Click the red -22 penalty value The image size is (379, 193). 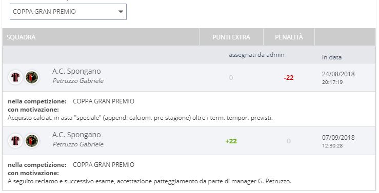pyautogui.click(x=289, y=78)
